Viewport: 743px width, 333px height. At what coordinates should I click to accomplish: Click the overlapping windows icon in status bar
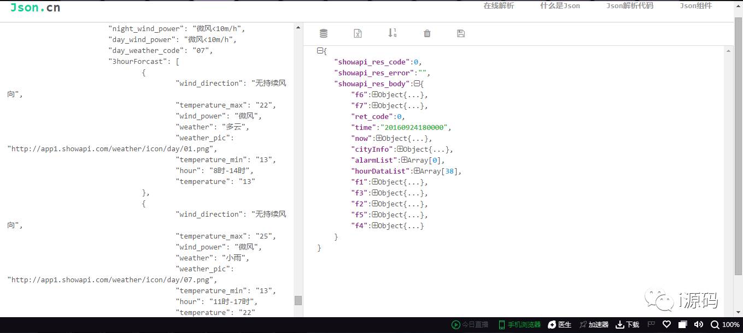(x=683, y=324)
